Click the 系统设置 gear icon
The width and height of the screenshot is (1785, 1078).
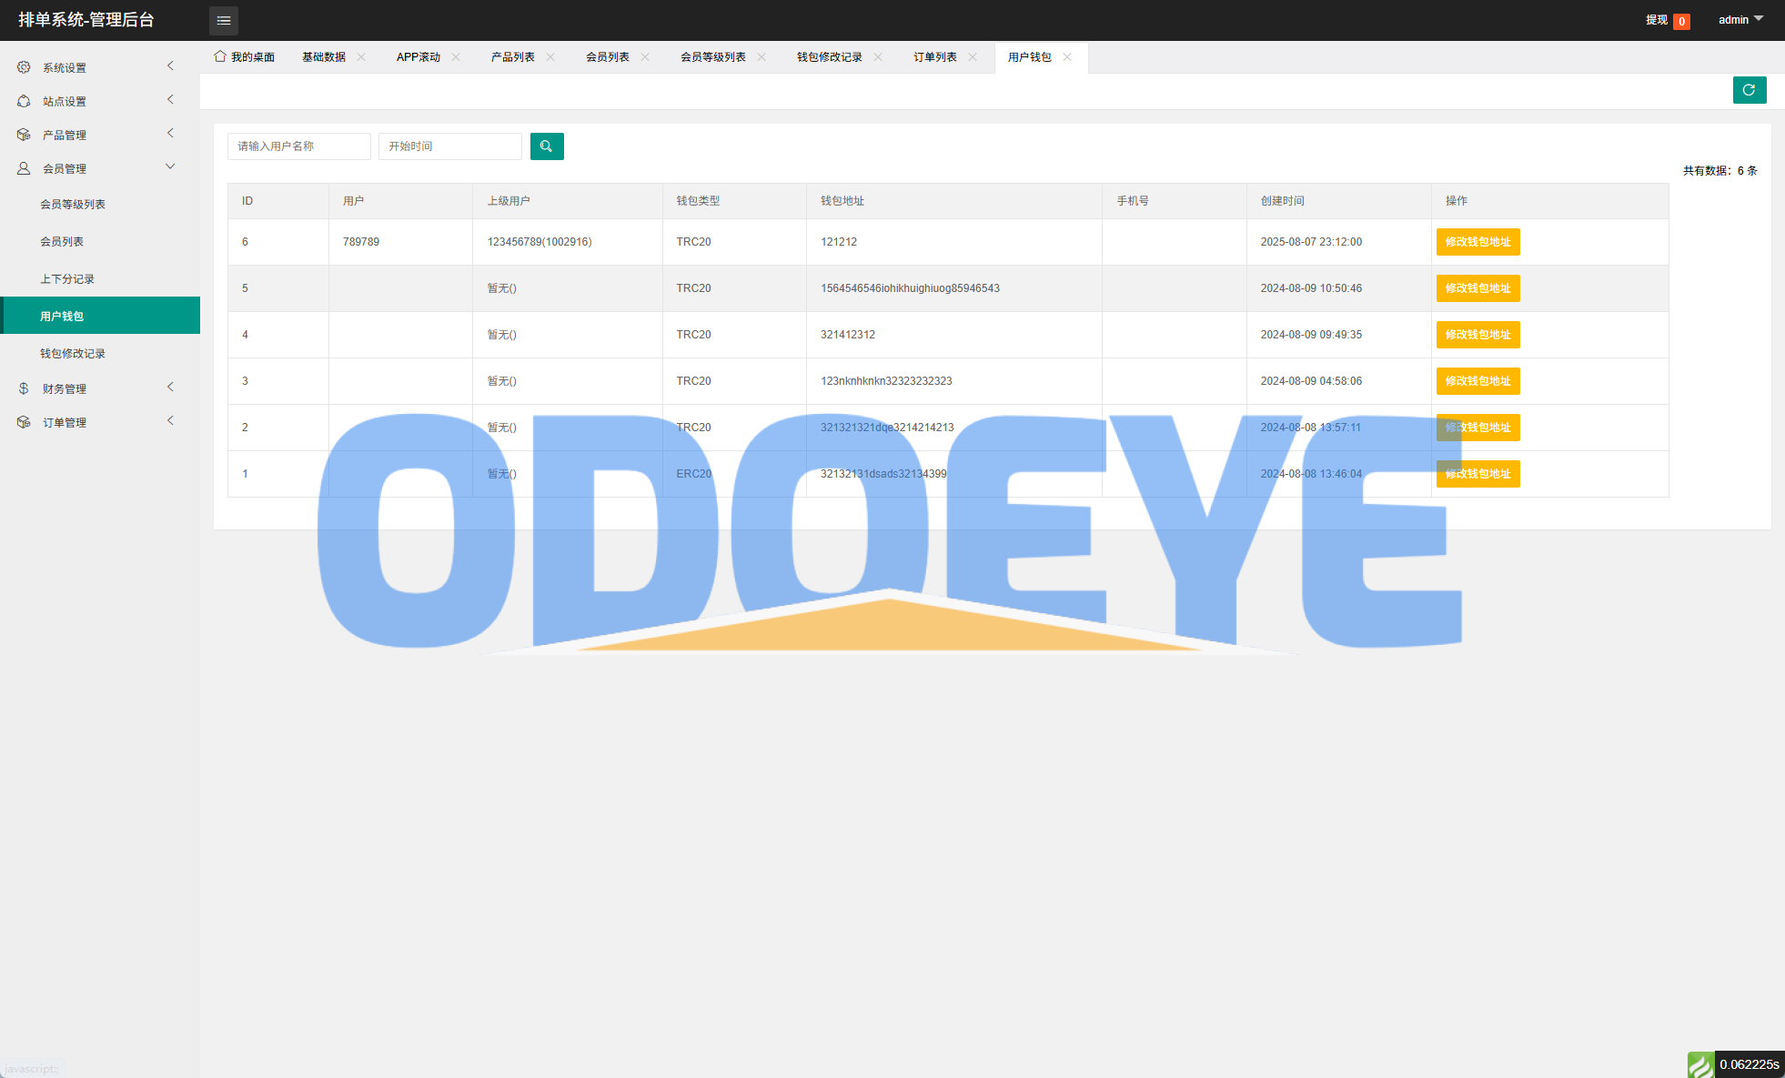click(24, 67)
